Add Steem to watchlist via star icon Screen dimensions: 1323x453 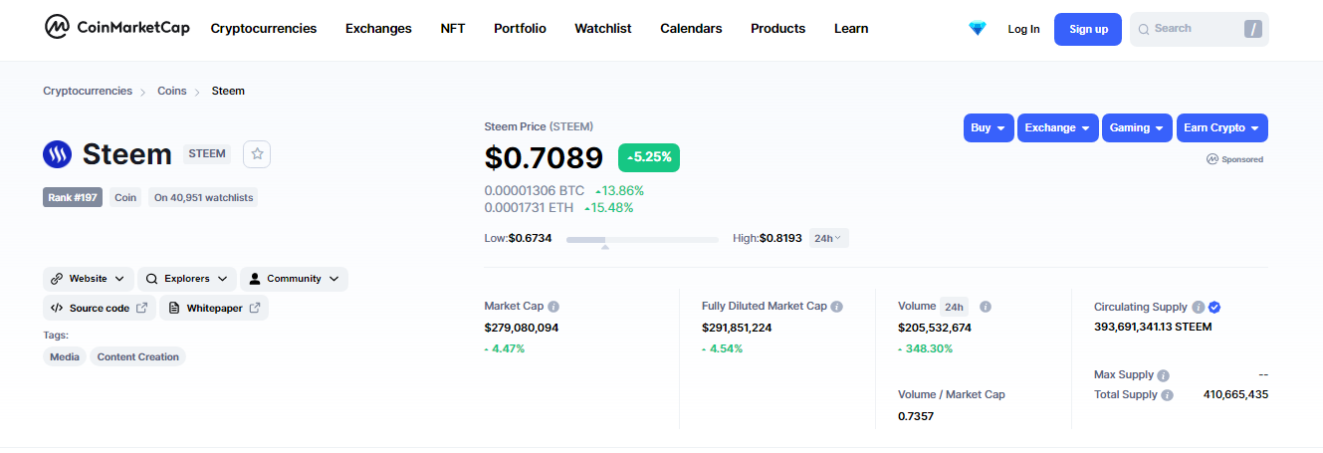pos(257,153)
